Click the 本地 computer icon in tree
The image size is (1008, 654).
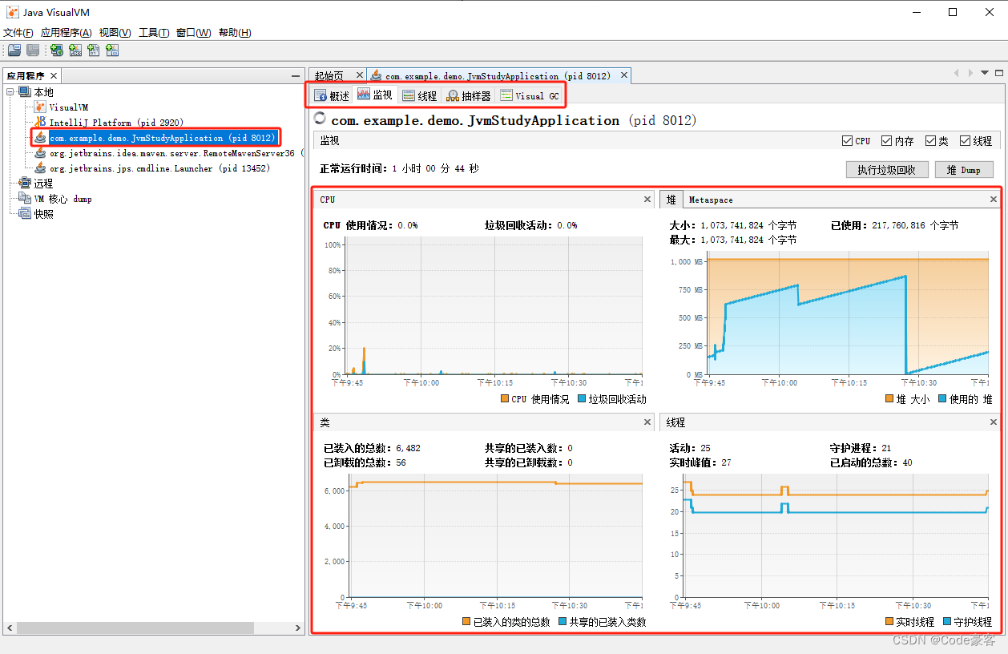tap(25, 92)
